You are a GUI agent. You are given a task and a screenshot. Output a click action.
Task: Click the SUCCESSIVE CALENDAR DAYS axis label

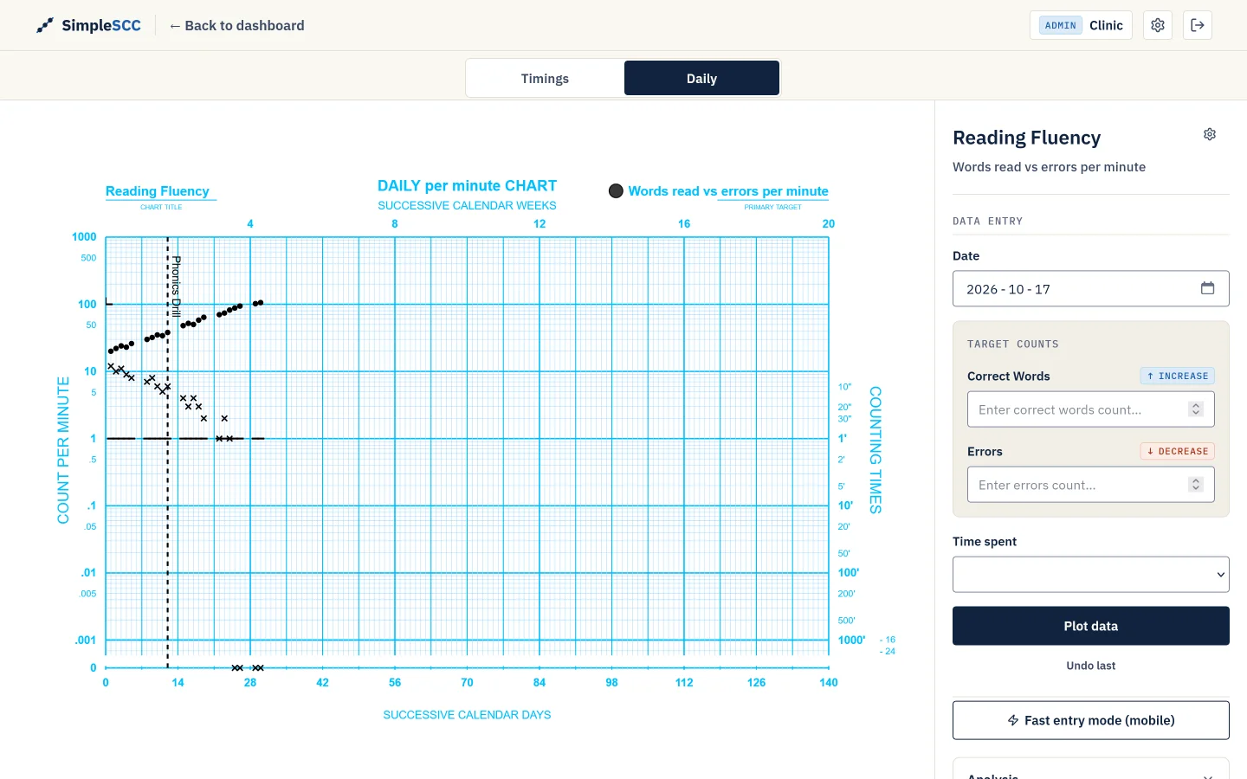pyautogui.click(x=467, y=715)
